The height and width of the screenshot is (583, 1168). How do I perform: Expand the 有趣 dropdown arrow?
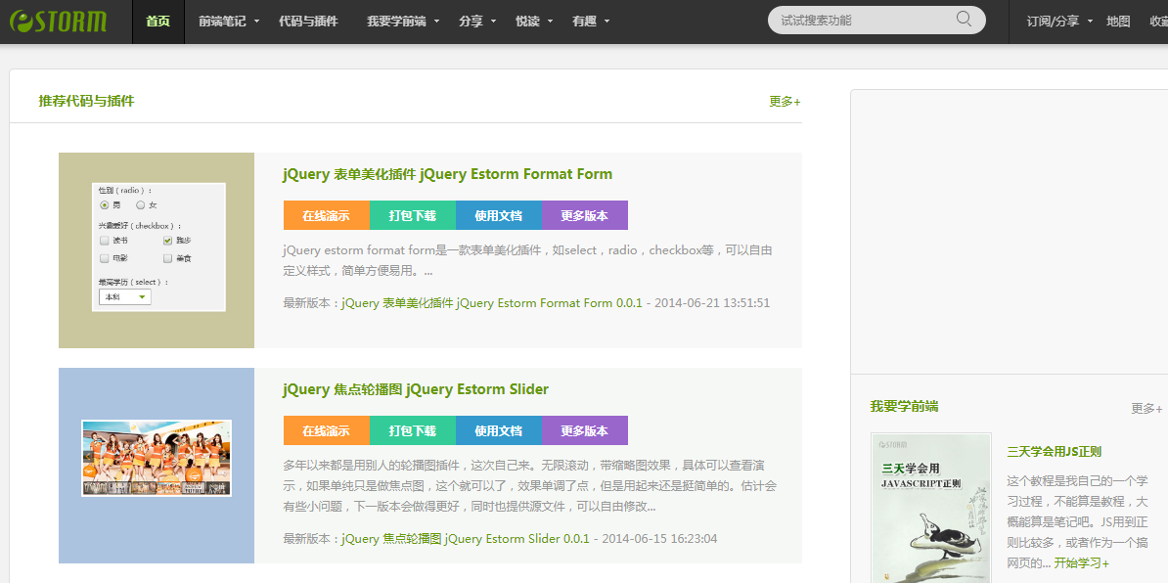tap(607, 22)
